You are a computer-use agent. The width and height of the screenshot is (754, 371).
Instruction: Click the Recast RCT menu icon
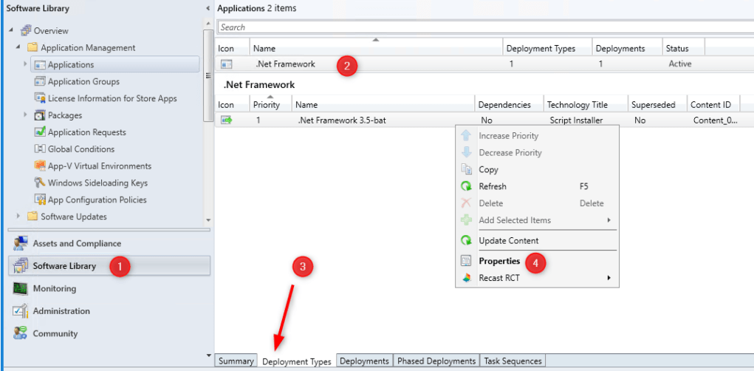point(466,278)
